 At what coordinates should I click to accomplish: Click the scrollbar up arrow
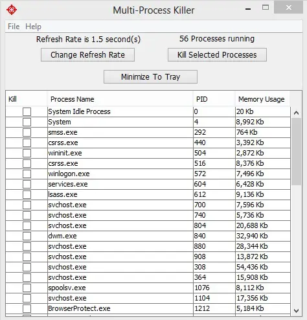tap(296, 113)
